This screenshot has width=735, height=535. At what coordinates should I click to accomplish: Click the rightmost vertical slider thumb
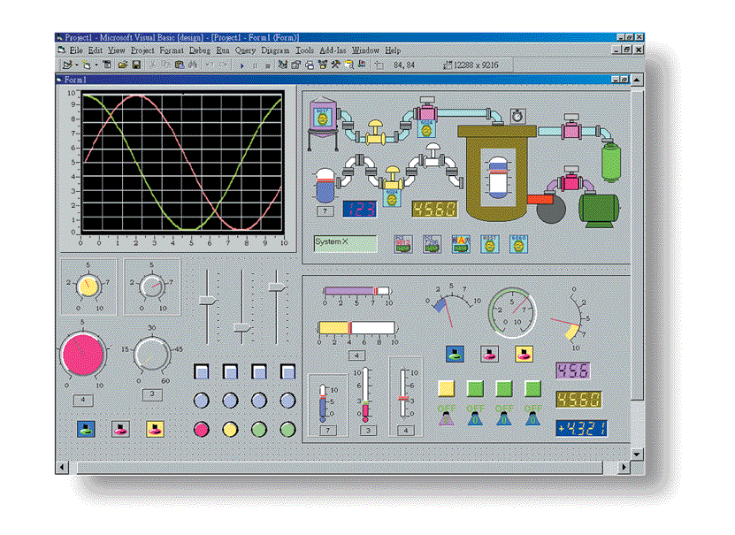[x=277, y=287]
